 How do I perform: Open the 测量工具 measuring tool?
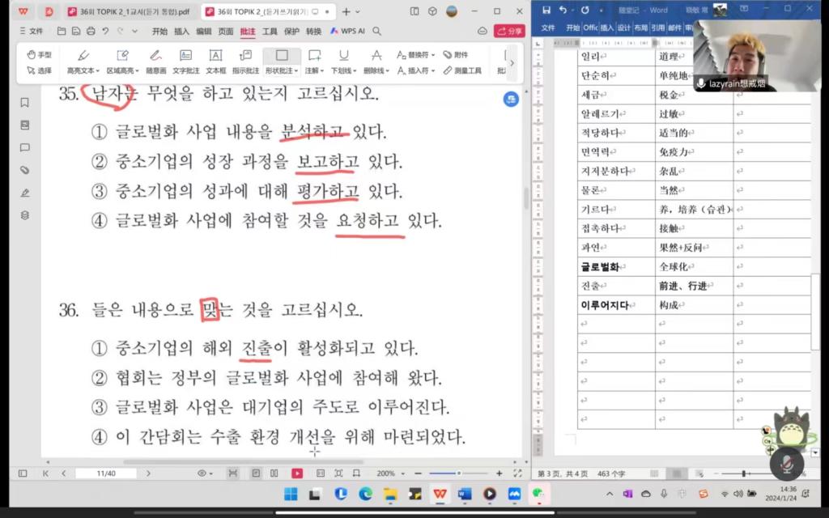tap(461, 70)
